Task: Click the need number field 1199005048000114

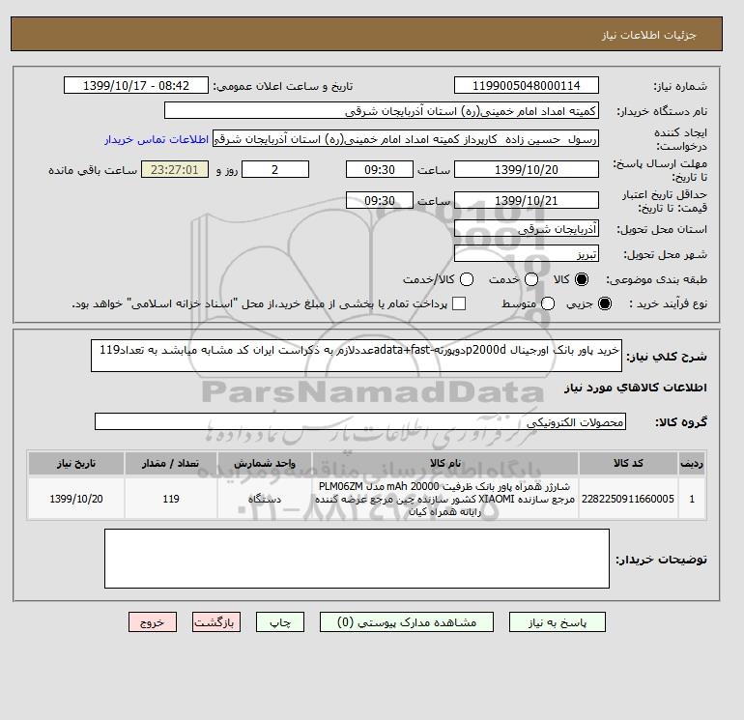Action: [527, 85]
